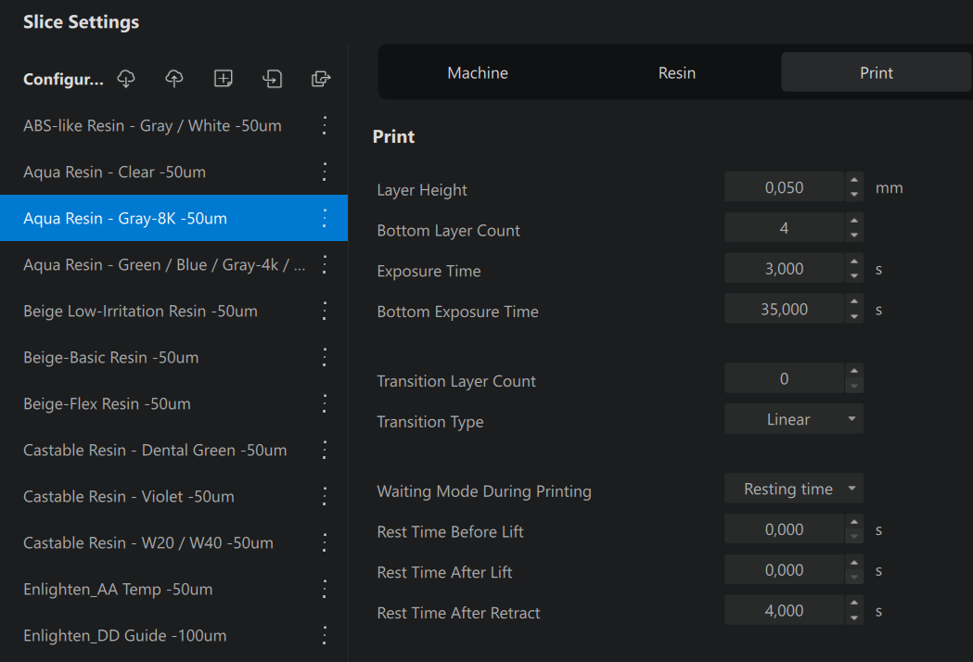Raise Exposure Time using the up arrow
The image size is (973, 662).
tap(854, 261)
